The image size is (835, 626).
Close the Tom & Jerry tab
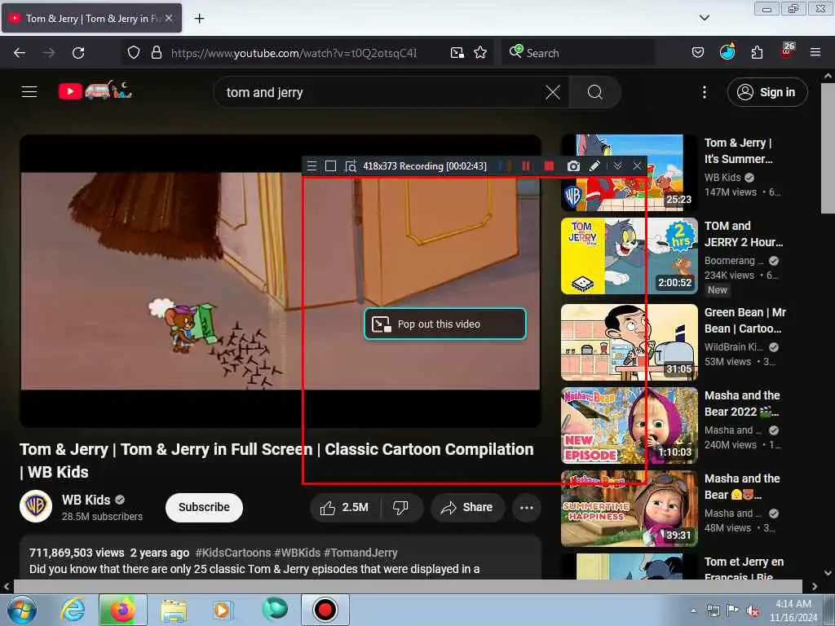coord(169,18)
